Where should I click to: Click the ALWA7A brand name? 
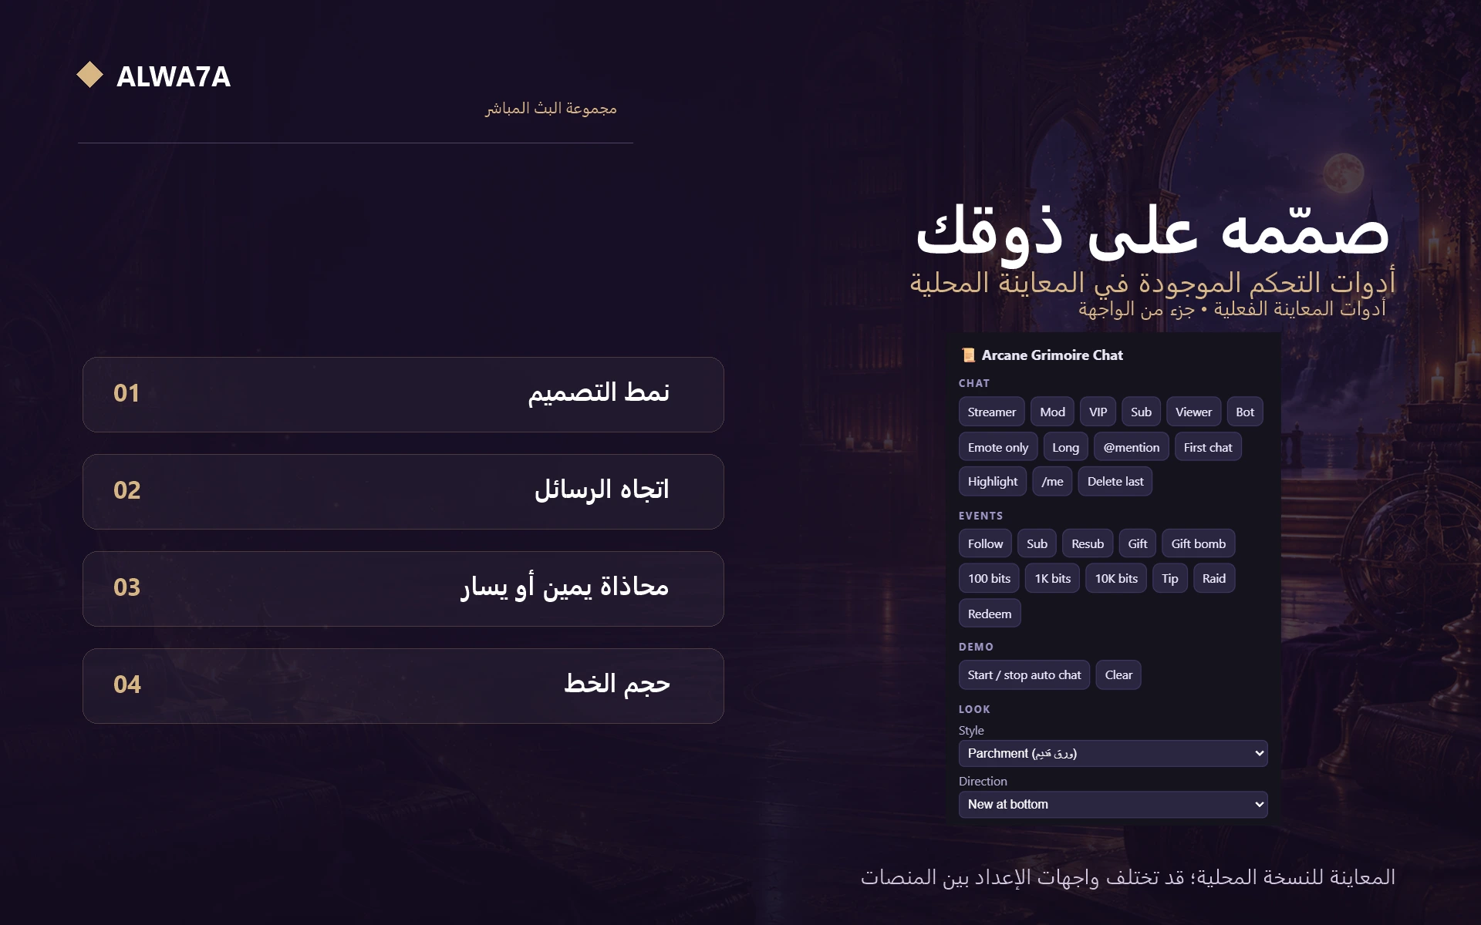[x=174, y=76]
